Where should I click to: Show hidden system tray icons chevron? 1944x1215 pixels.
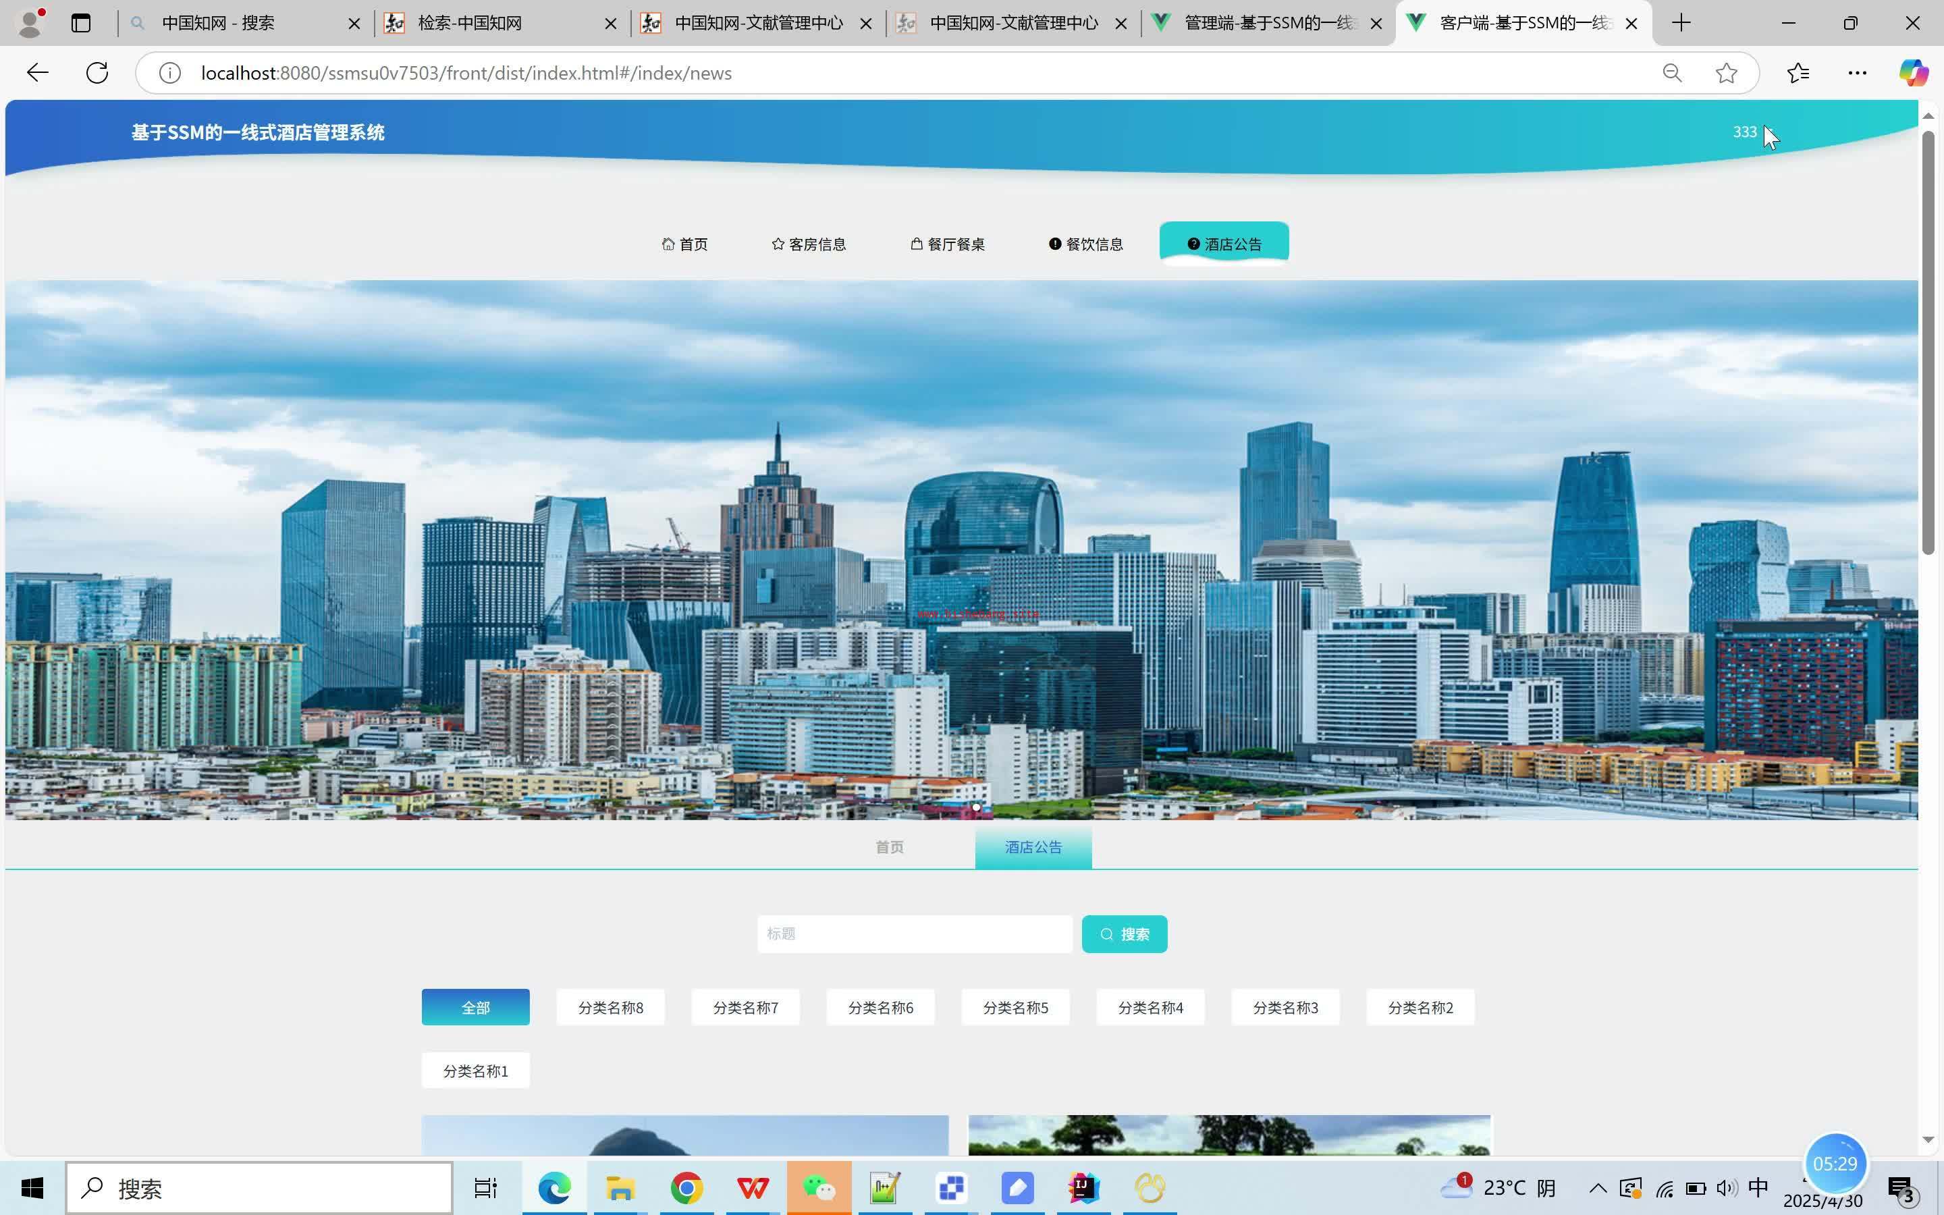pyautogui.click(x=1597, y=1188)
